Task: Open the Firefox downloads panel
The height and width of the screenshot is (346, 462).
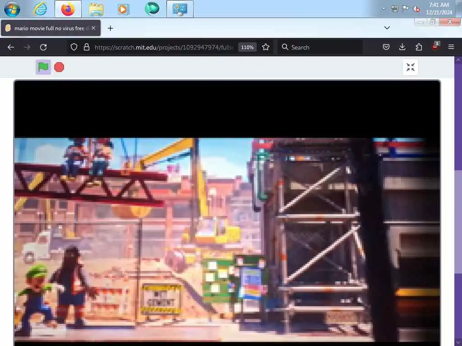Action: pos(402,47)
